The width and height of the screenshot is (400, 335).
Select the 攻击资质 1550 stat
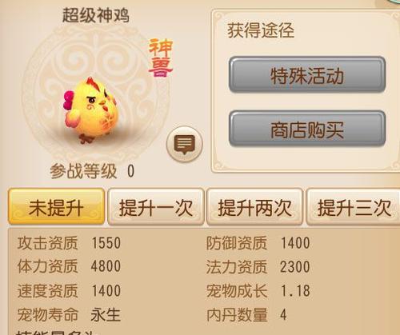tap(70, 243)
